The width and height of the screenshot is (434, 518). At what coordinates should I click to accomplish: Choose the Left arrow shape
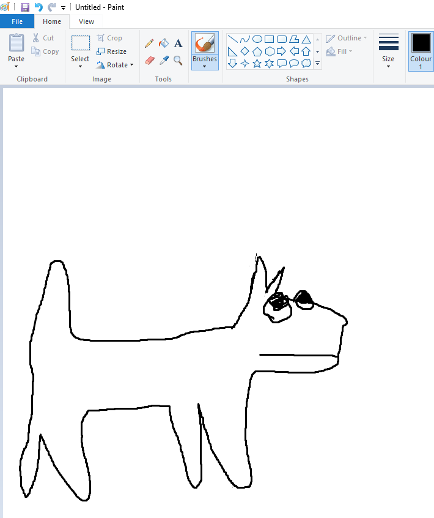[x=294, y=51]
